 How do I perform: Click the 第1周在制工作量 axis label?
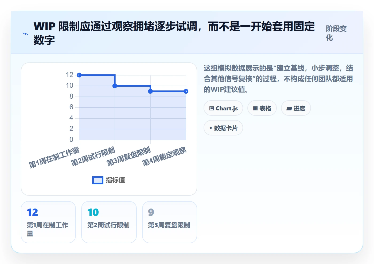click(54, 157)
